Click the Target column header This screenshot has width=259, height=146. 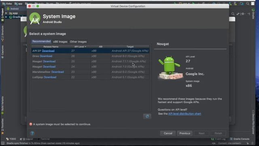[130, 47]
